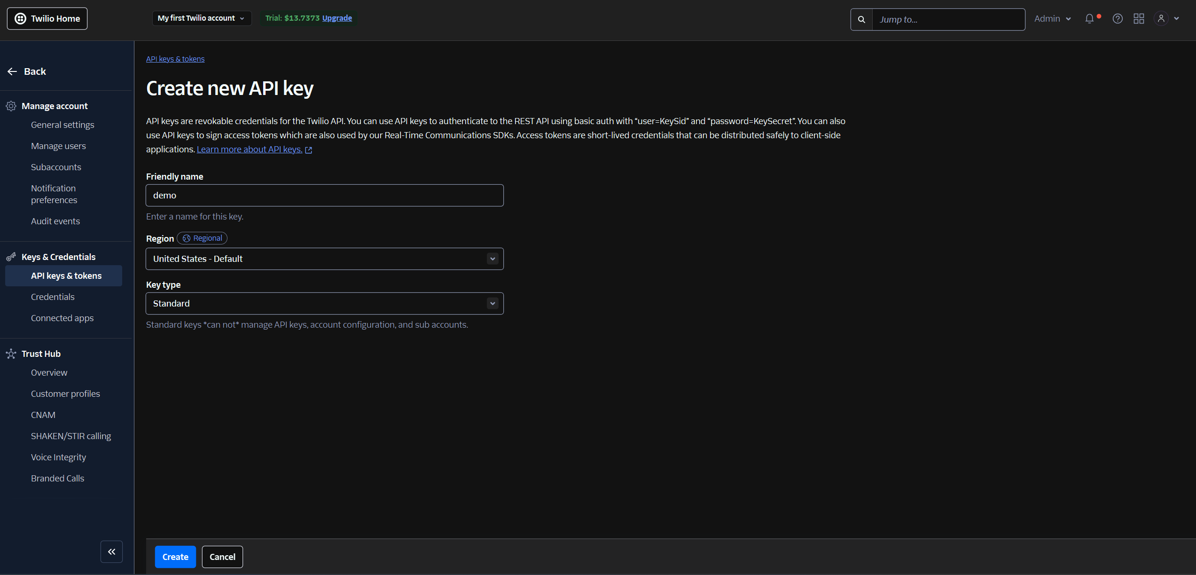Image resolution: width=1196 pixels, height=575 pixels.
Task: Open the help question mark icon
Action: [1118, 19]
